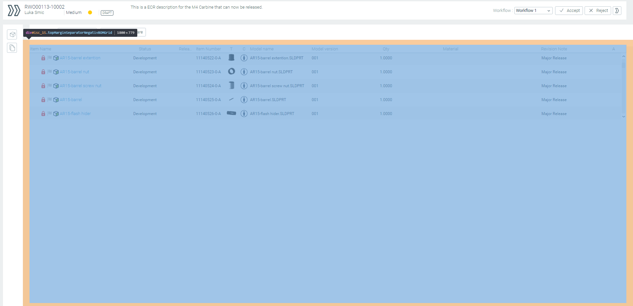
Task: Click the scroll down arrow of the grid
Action: click(623, 117)
